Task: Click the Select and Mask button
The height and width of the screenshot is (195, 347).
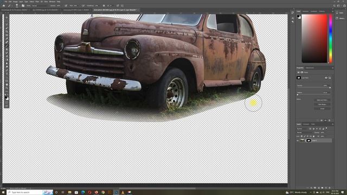Action: [x=322, y=100]
